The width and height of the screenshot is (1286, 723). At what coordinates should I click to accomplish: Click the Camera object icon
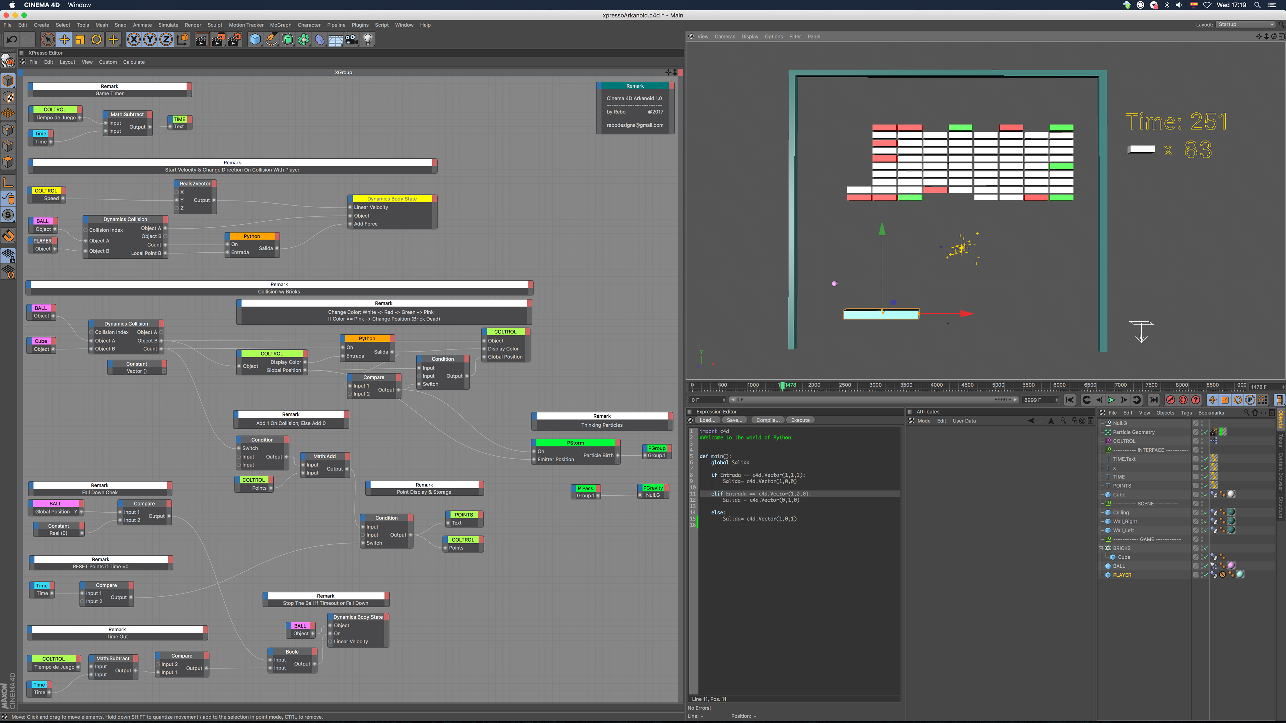351,39
